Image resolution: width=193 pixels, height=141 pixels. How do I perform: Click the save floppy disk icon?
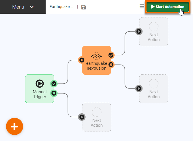click(x=84, y=7)
